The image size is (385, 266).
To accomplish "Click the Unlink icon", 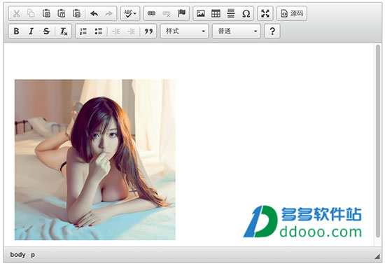I will tap(166, 13).
